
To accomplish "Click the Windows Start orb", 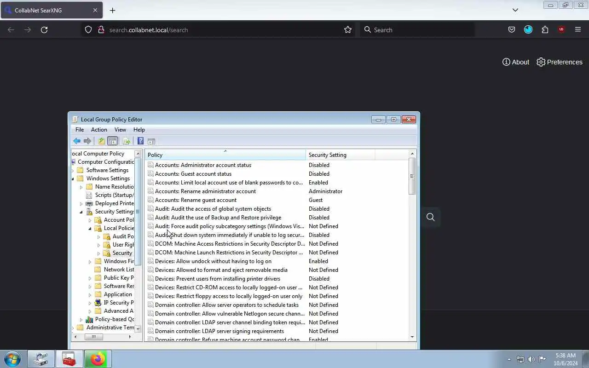I will point(12,359).
